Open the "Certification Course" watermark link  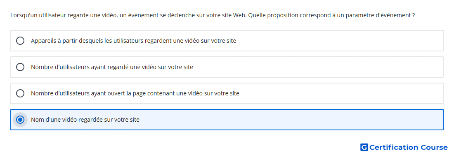[404, 147]
